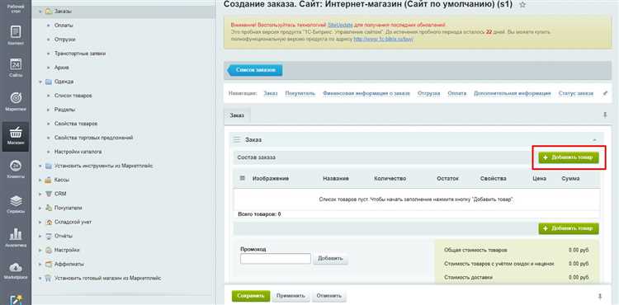The image size is (619, 305).
Task: Click the Цена column header
Action: coord(539,179)
